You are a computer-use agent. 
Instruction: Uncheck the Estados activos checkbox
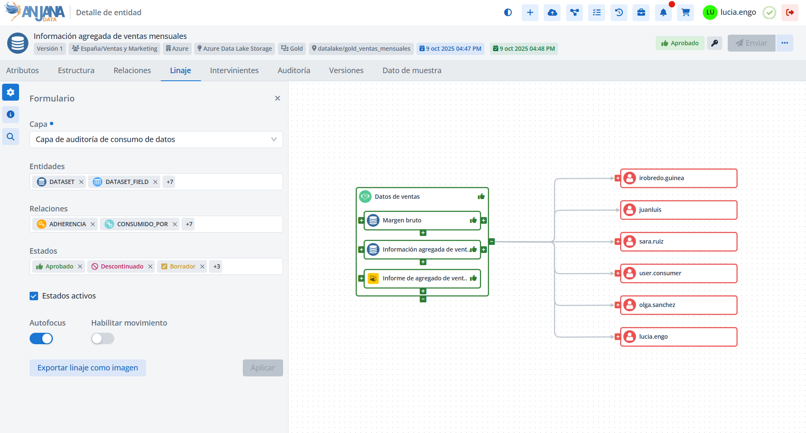click(34, 296)
